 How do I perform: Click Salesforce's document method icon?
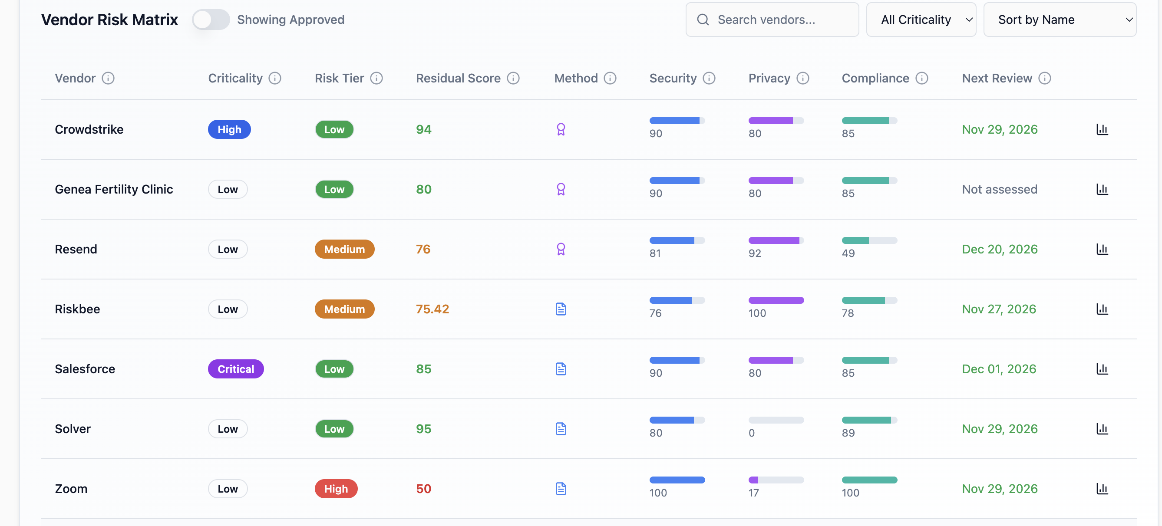(x=561, y=369)
